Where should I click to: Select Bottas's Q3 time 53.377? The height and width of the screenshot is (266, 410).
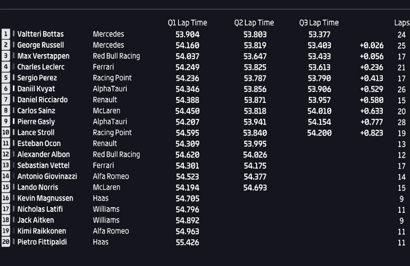coord(319,34)
